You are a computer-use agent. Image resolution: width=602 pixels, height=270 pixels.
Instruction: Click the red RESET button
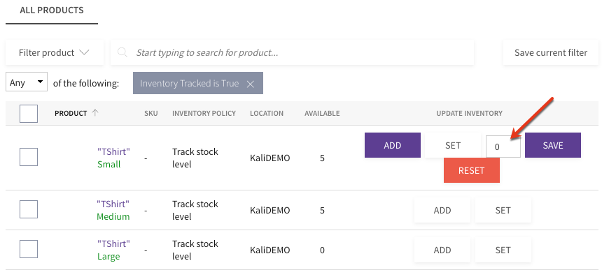(472, 170)
